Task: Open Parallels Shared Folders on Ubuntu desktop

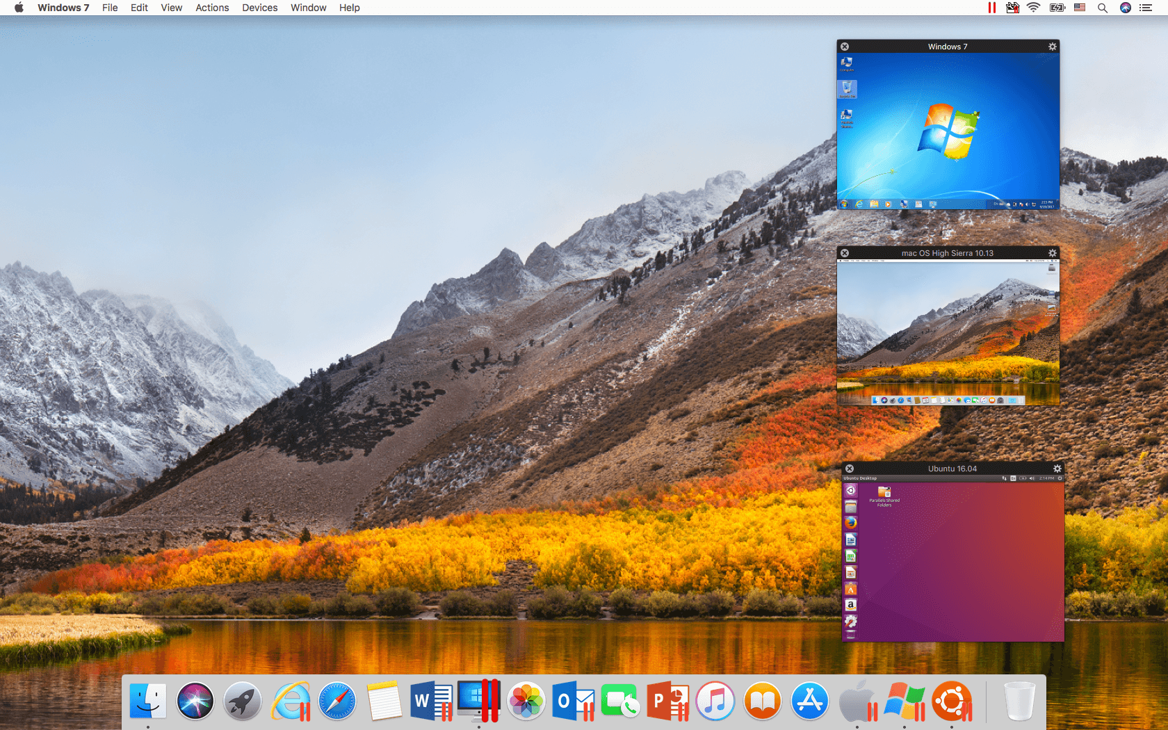Action: click(884, 496)
